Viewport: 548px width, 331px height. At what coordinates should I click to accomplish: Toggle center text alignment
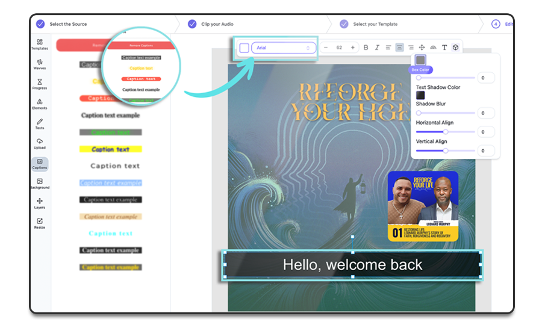pyautogui.click(x=399, y=48)
